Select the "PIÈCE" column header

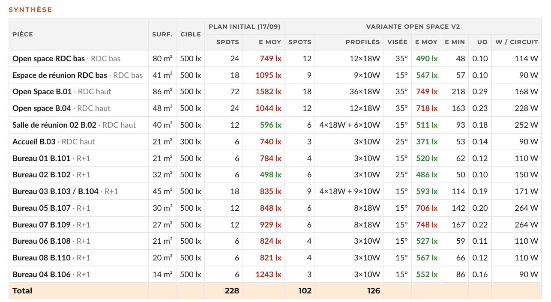(x=23, y=34)
